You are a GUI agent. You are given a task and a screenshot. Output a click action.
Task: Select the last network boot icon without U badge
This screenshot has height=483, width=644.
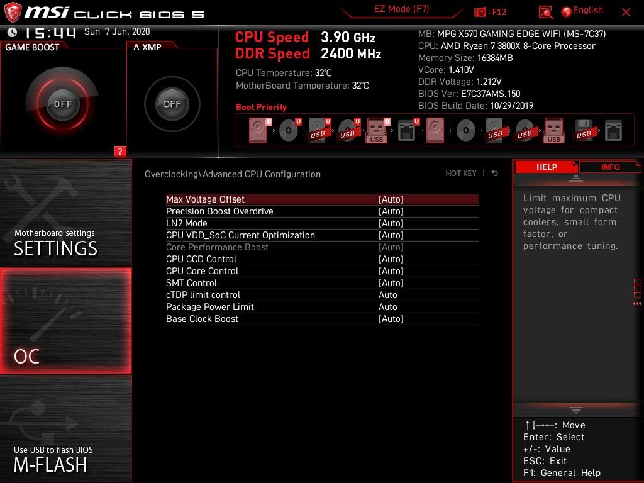coord(614,131)
